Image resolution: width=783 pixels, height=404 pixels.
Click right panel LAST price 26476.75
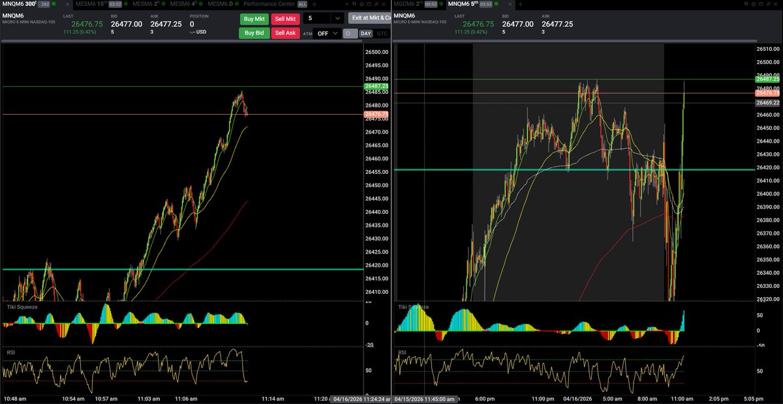(x=479, y=24)
